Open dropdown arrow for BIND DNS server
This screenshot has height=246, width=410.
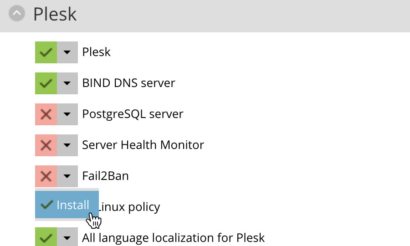pos(67,83)
